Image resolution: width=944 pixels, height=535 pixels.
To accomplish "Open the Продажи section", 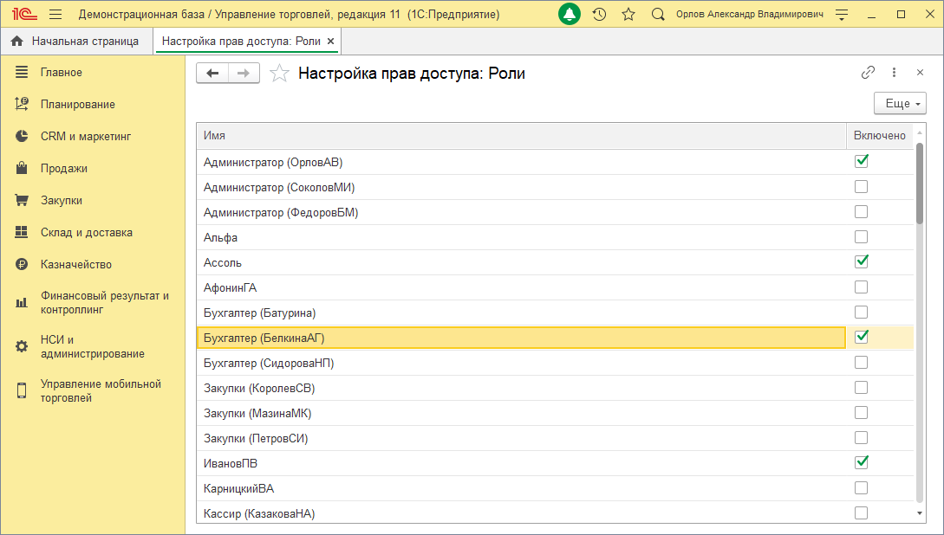I will click(x=64, y=168).
